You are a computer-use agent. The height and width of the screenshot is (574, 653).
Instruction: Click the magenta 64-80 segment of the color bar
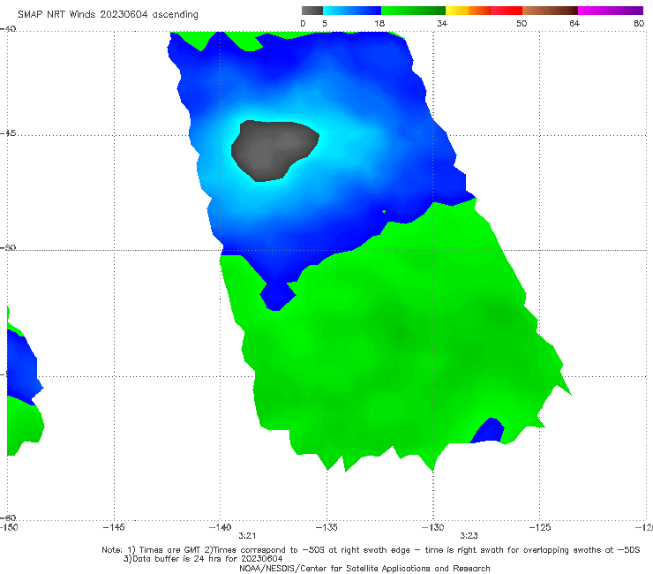611,11
